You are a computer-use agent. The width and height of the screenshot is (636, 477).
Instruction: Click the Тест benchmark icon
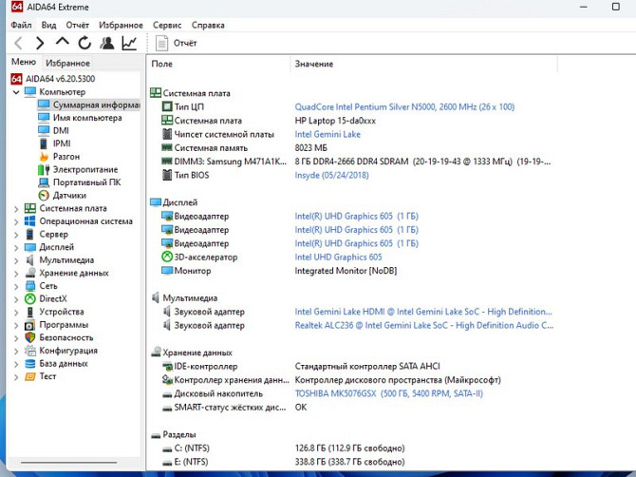30,376
